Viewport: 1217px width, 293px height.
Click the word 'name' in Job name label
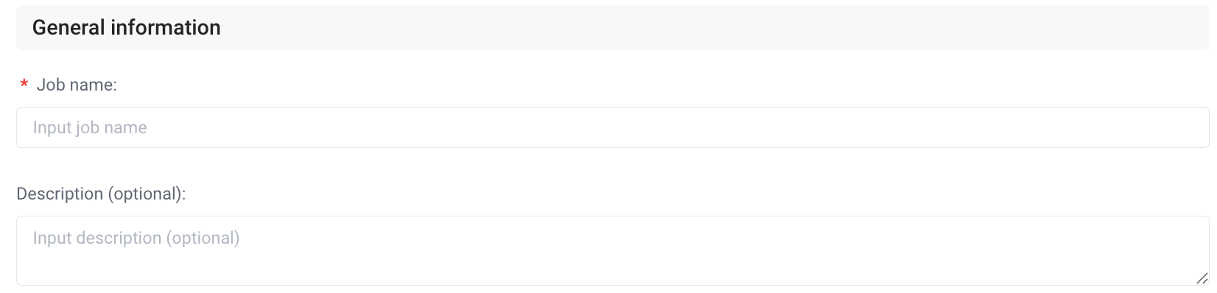click(93, 85)
